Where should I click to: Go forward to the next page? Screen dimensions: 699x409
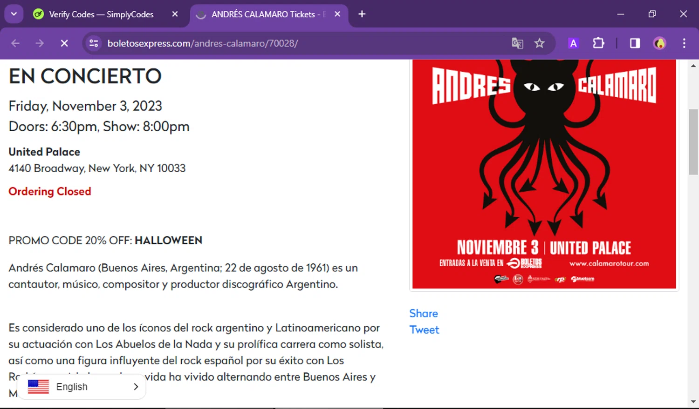point(40,43)
